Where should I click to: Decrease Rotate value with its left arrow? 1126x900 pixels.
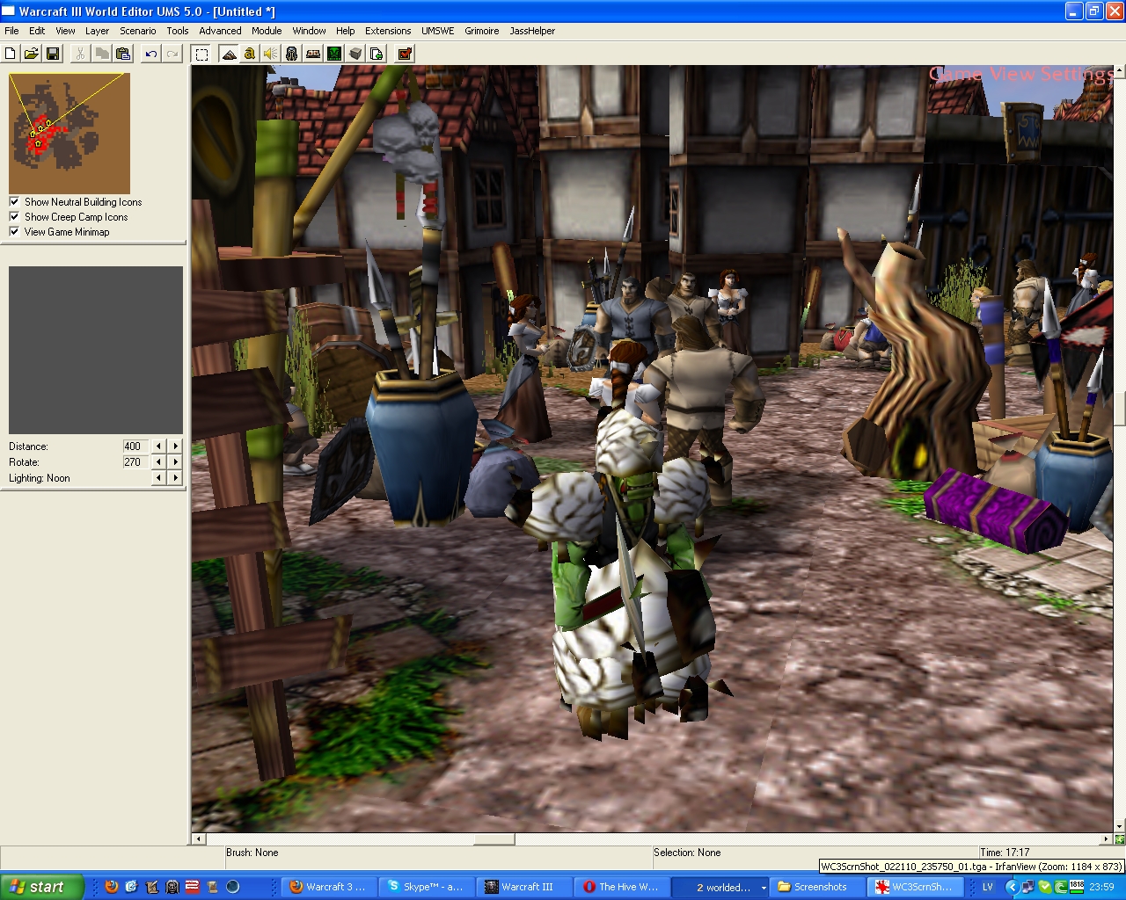(158, 462)
